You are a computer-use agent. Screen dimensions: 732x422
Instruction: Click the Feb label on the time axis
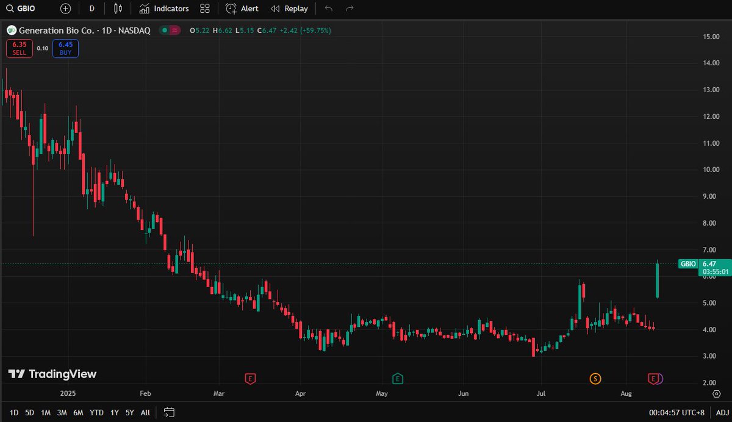[x=145, y=395]
